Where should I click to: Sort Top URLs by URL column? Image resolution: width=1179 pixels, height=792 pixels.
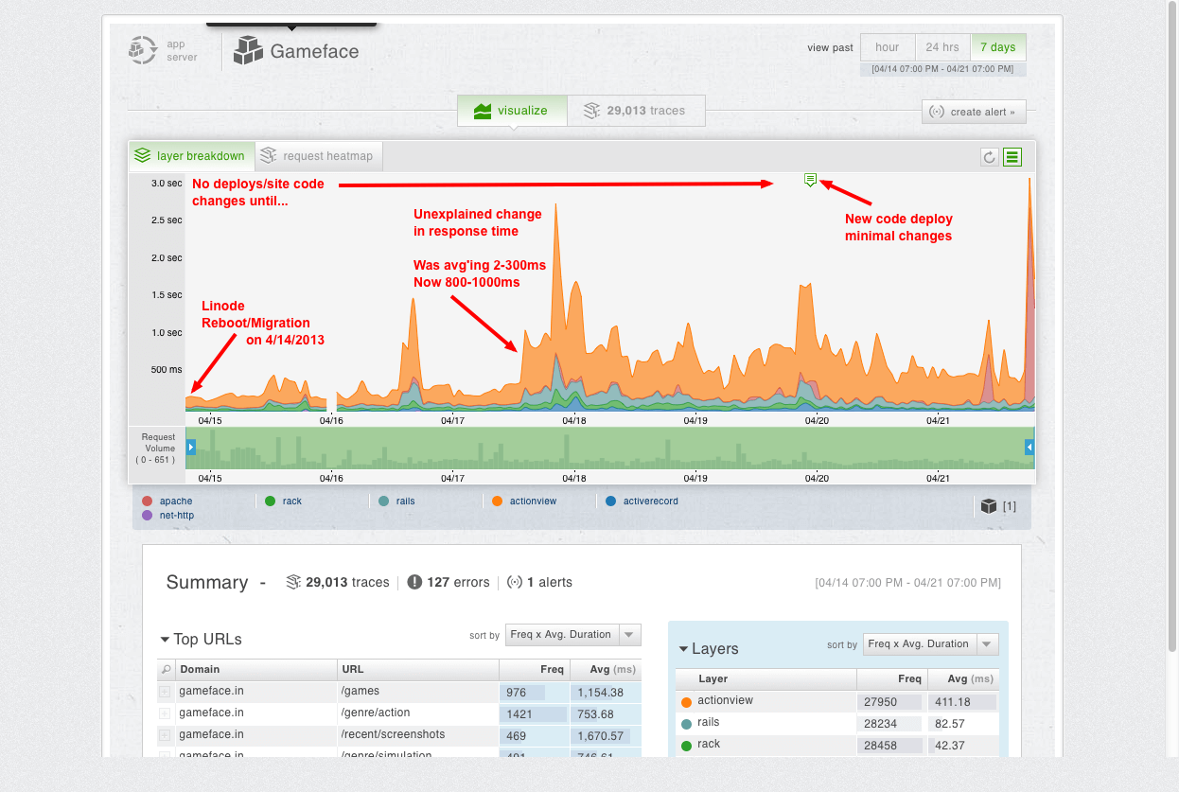(417, 669)
